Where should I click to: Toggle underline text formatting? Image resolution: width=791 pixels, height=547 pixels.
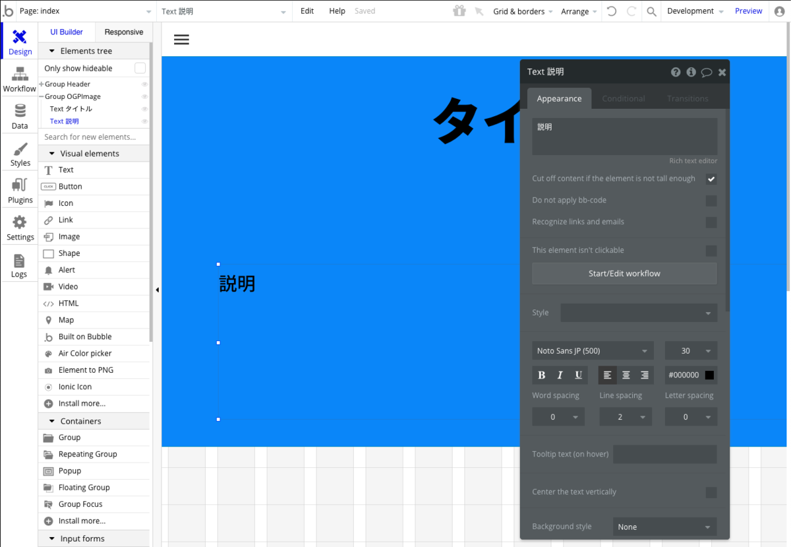point(578,375)
